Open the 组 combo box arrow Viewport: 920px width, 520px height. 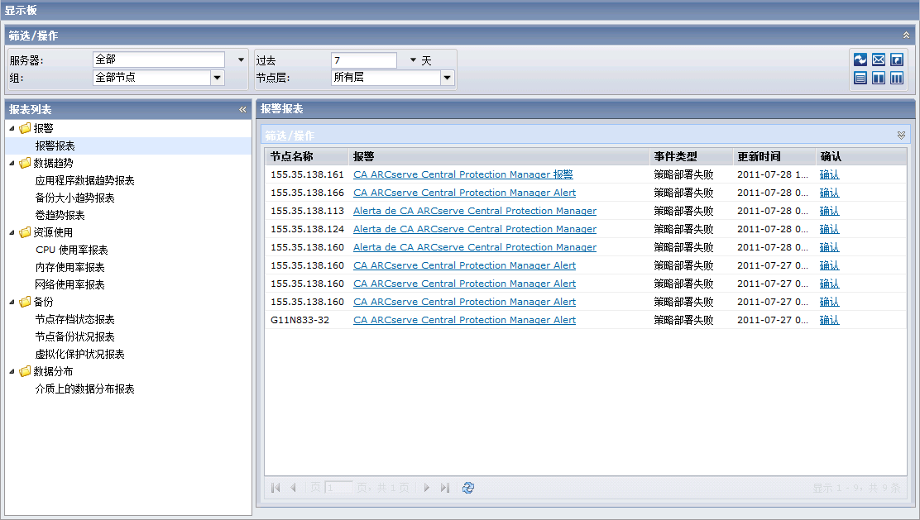coord(218,78)
